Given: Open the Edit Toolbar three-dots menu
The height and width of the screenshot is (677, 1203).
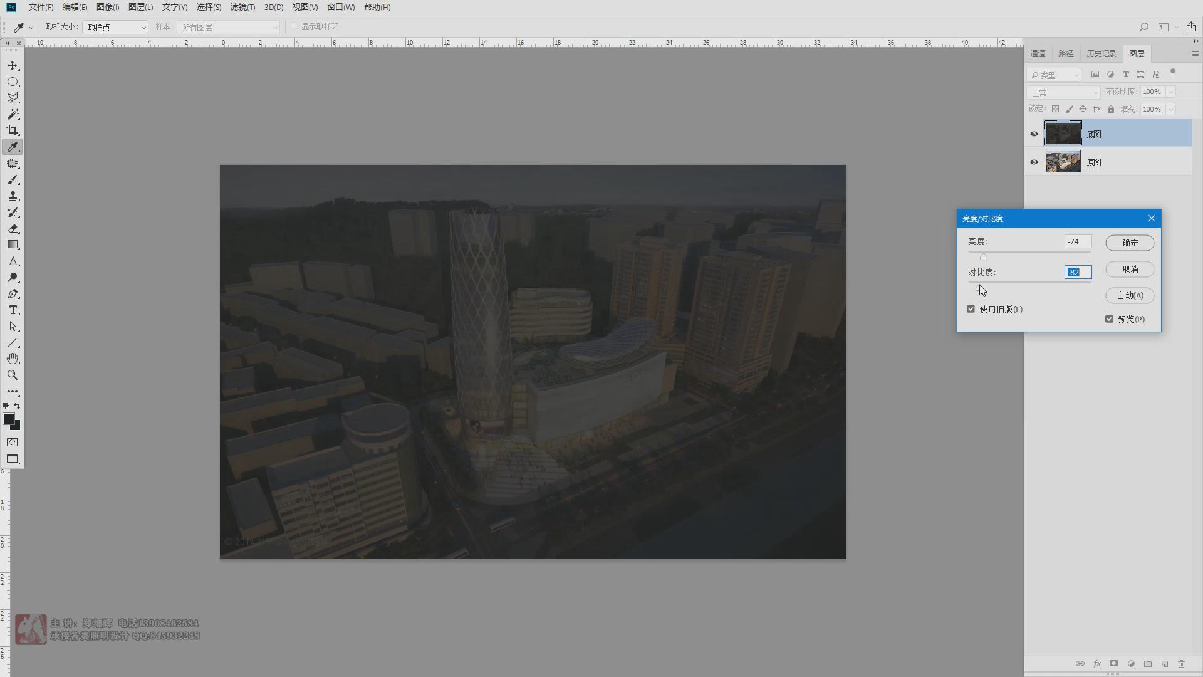Looking at the screenshot, I should (13, 391).
